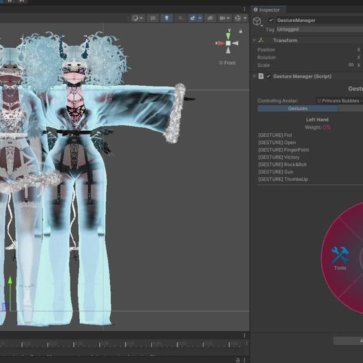Toggle the scene gizmo rotation lock
363x363 pixels.
241,31
